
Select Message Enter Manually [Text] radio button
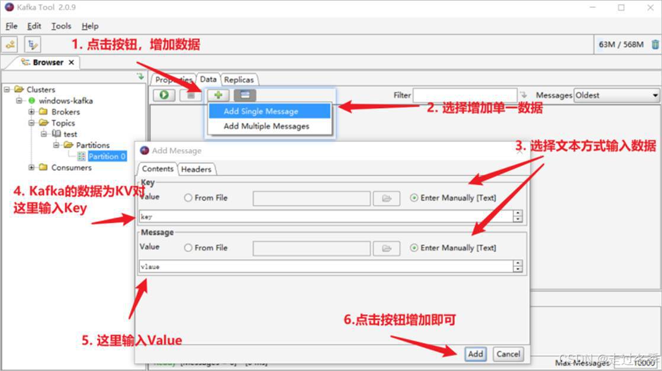pos(414,248)
